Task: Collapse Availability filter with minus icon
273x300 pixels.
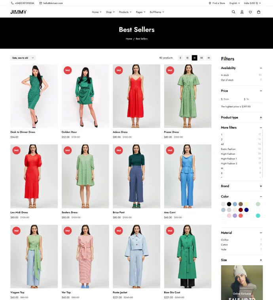Action: click(261, 68)
